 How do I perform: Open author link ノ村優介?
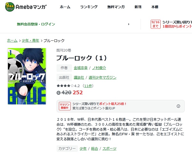click(99, 68)
